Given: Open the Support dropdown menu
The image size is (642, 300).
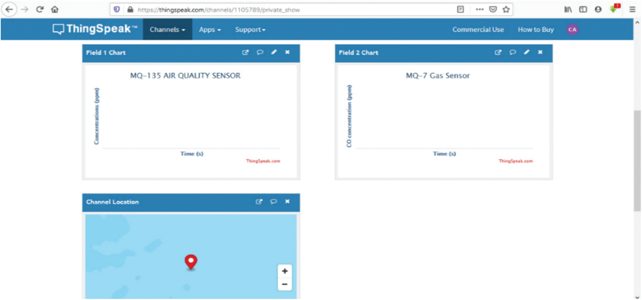Looking at the screenshot, I should click(x=250, y=30).
